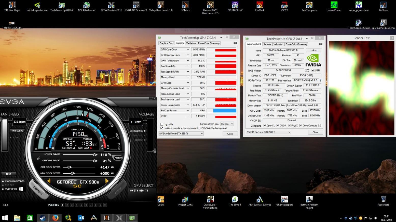396x222 pixels.
Task: Open ARK Survival Evolved icon
Action: point(260,201)
